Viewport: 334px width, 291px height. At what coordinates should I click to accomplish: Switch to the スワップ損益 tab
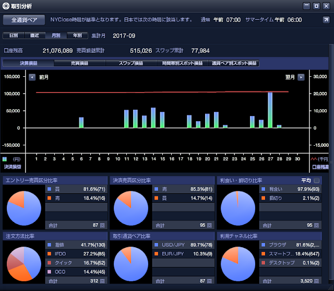click(131, 63)
